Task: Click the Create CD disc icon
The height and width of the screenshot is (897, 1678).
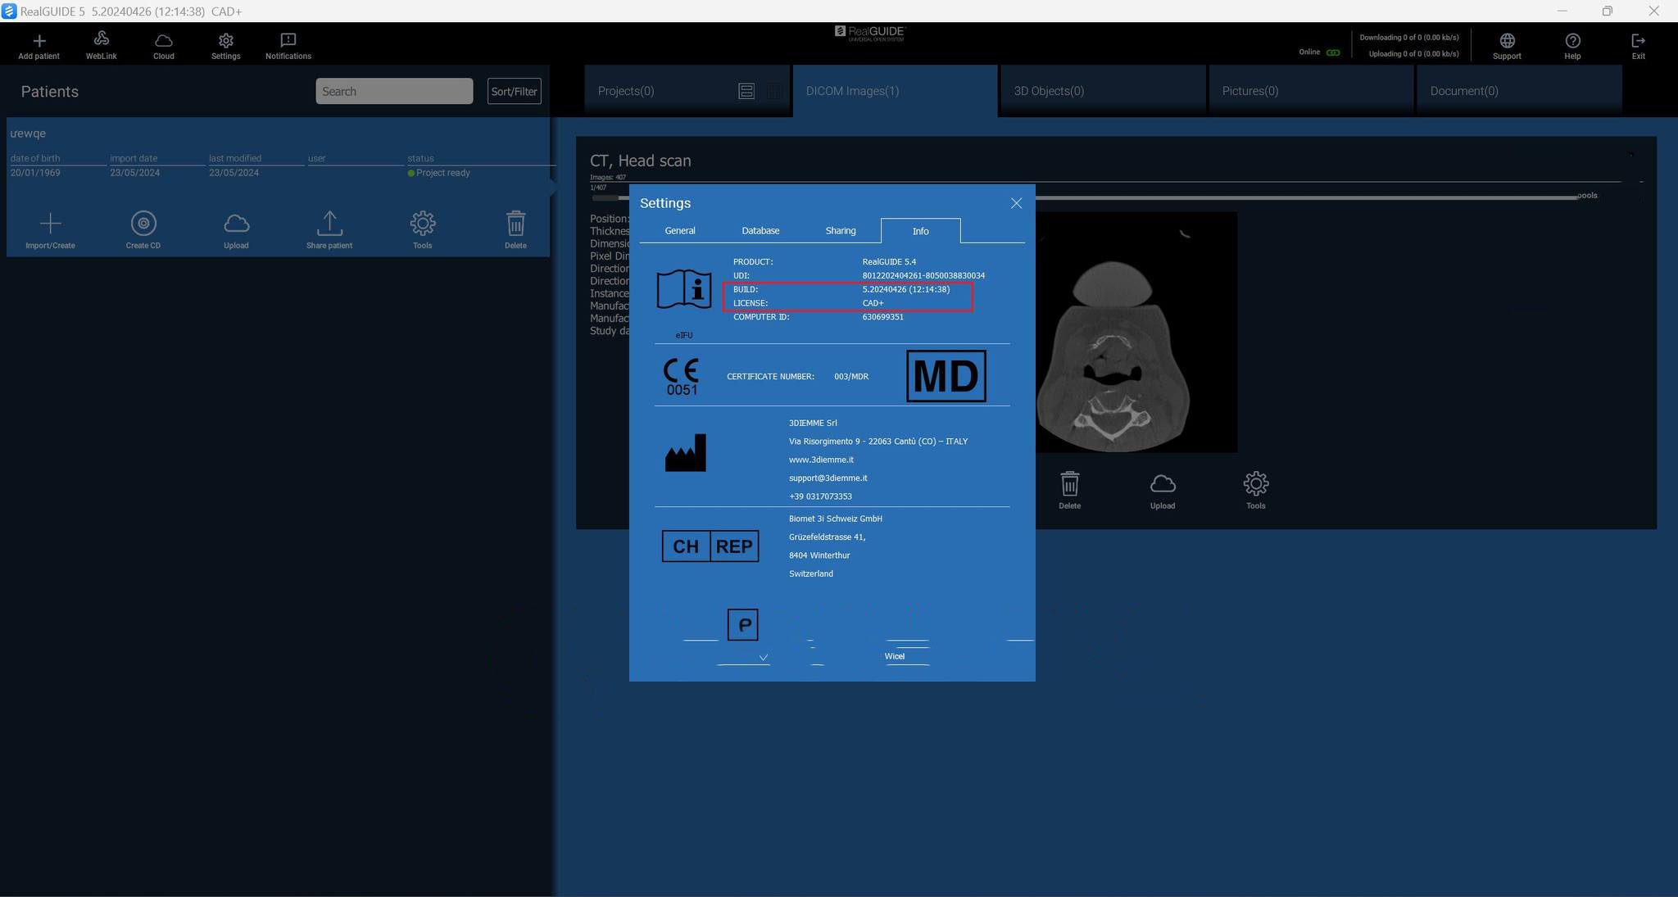Action: click(x=143, y=224)
